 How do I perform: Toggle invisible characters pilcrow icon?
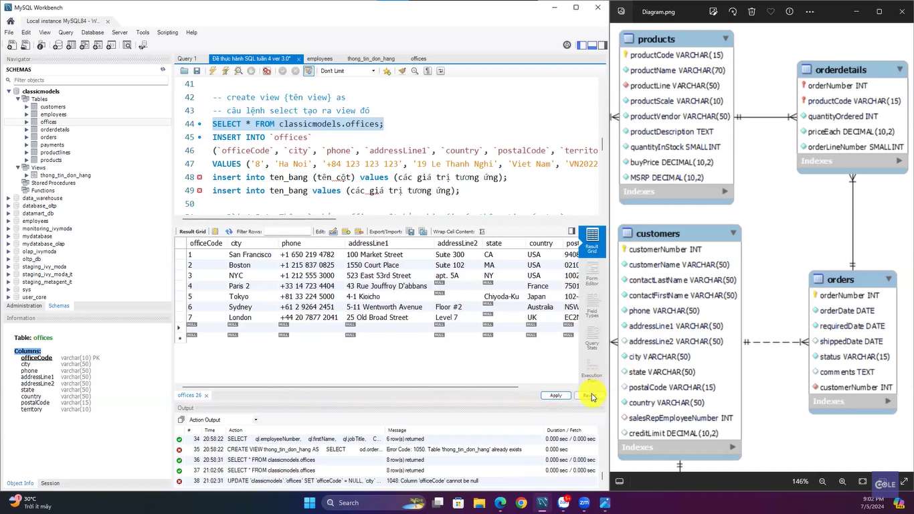point(428,71)
